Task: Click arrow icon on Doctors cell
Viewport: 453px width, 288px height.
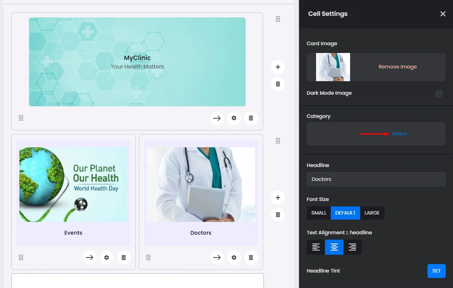Action: (x=217, y=257)
